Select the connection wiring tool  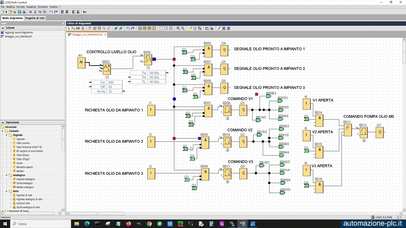pyautogui.click(x=73, y=28)
